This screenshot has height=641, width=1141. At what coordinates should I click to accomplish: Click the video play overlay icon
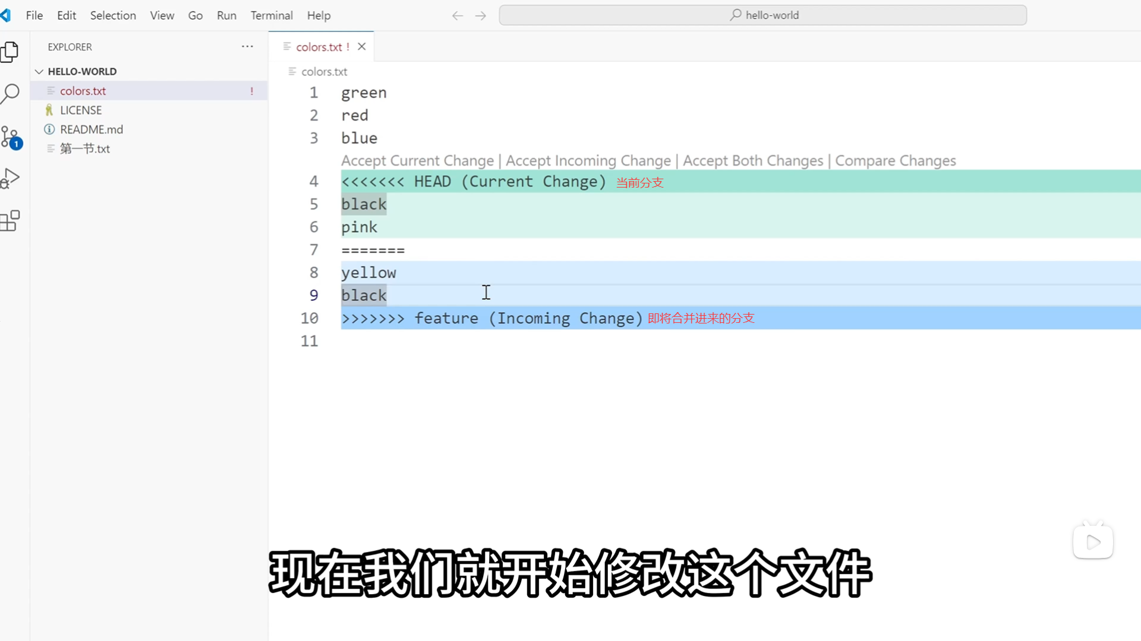click(x=1093, y=542)
